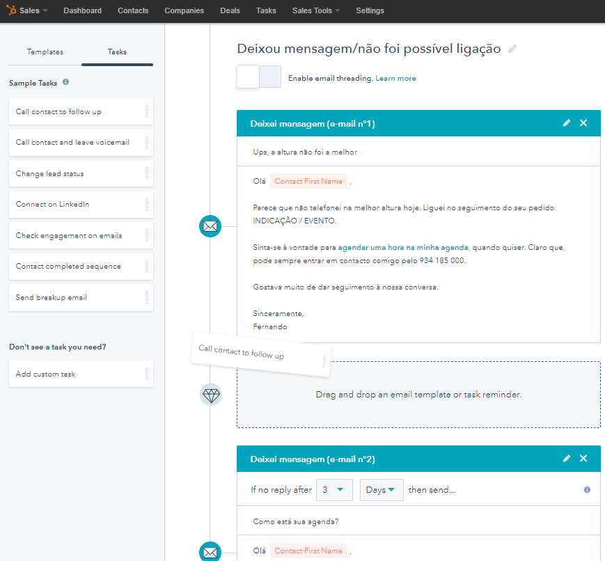Click the info icon in the delay row
The width and height of the screenshot is (605, 561).
tap(587, 490)
